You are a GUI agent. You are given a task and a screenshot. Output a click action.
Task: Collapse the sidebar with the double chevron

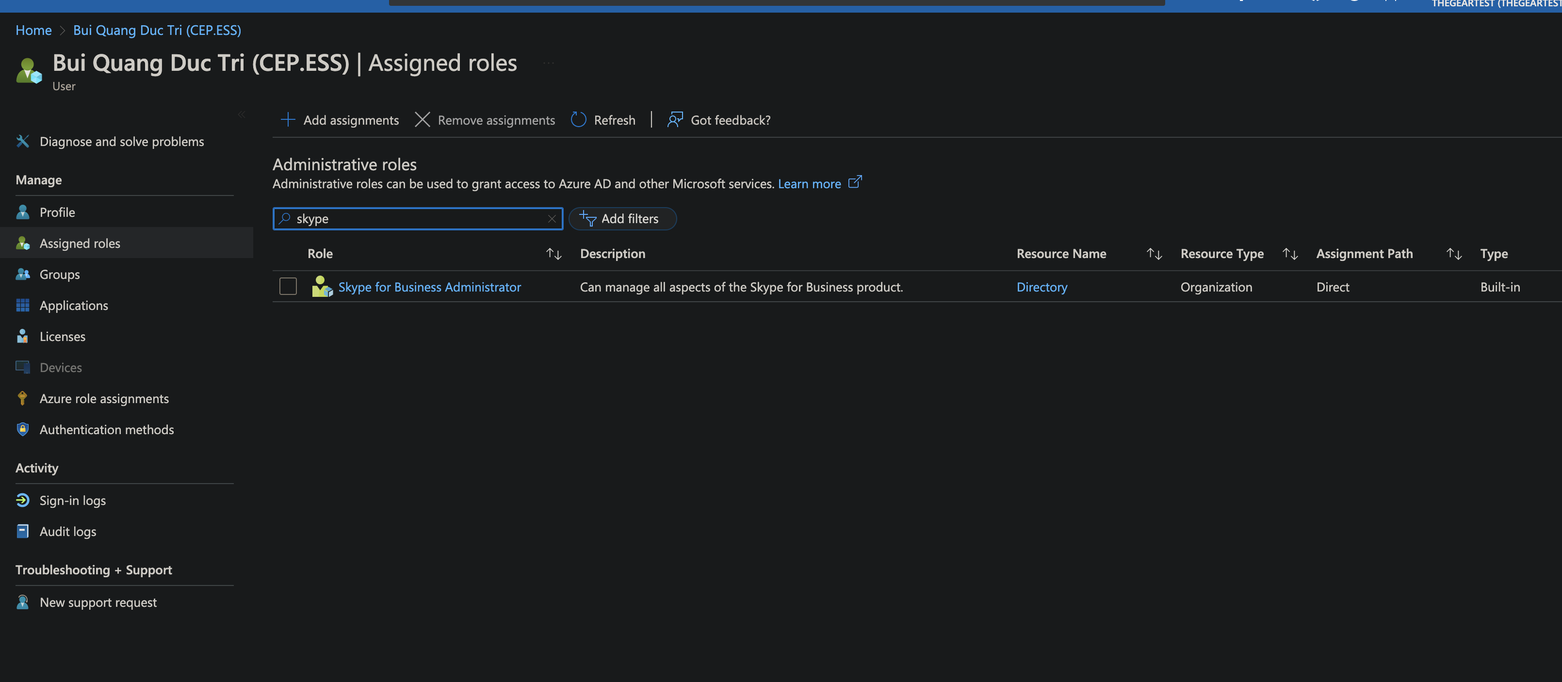[x=242, y=114]
